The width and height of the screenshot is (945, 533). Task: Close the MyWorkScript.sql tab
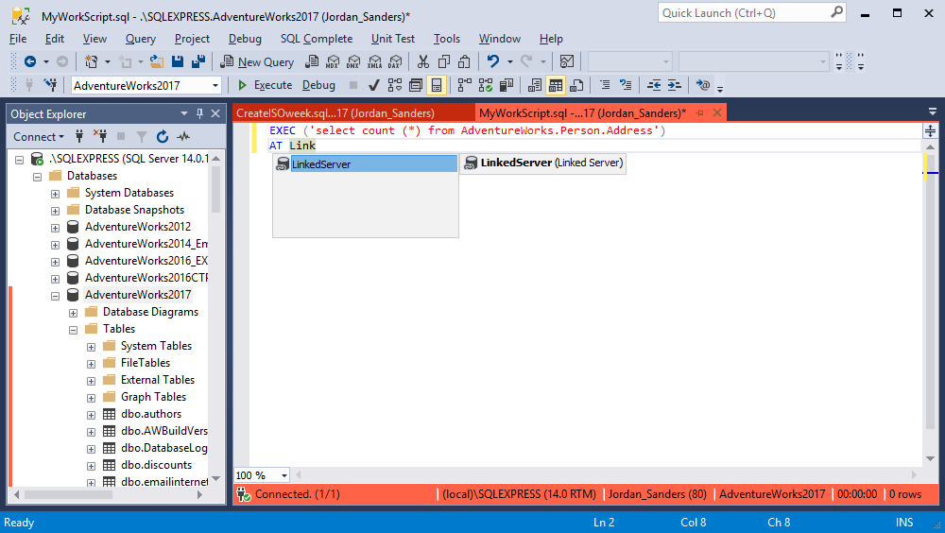coord(717,112)
